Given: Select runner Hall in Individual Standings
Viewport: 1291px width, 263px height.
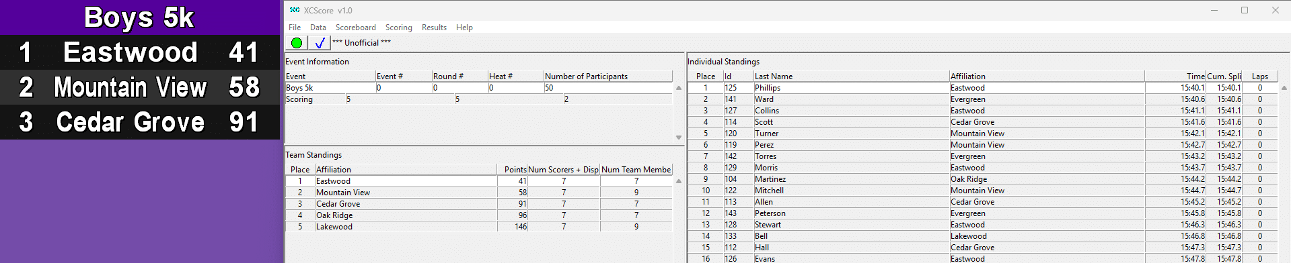Looking at the screenshot, I should tap(983, 248).
